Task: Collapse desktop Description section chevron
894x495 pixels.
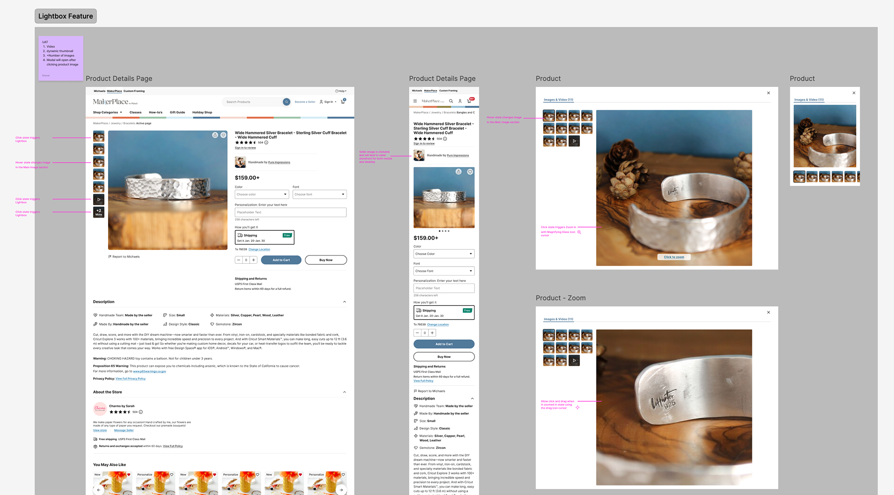Action: pos(345,302)
